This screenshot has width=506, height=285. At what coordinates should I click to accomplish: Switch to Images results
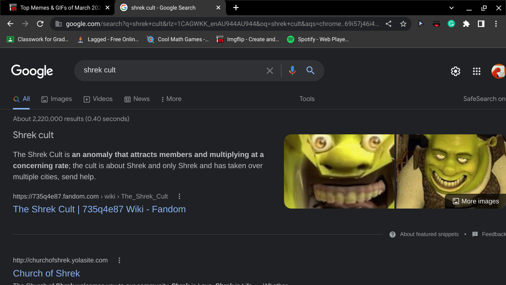(56, 99)
